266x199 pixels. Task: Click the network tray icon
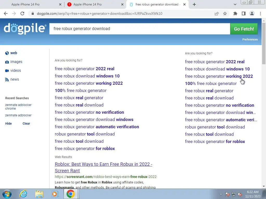(234, 194)
